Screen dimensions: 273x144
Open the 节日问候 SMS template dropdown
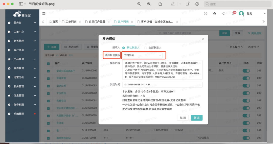click(143, 55)
